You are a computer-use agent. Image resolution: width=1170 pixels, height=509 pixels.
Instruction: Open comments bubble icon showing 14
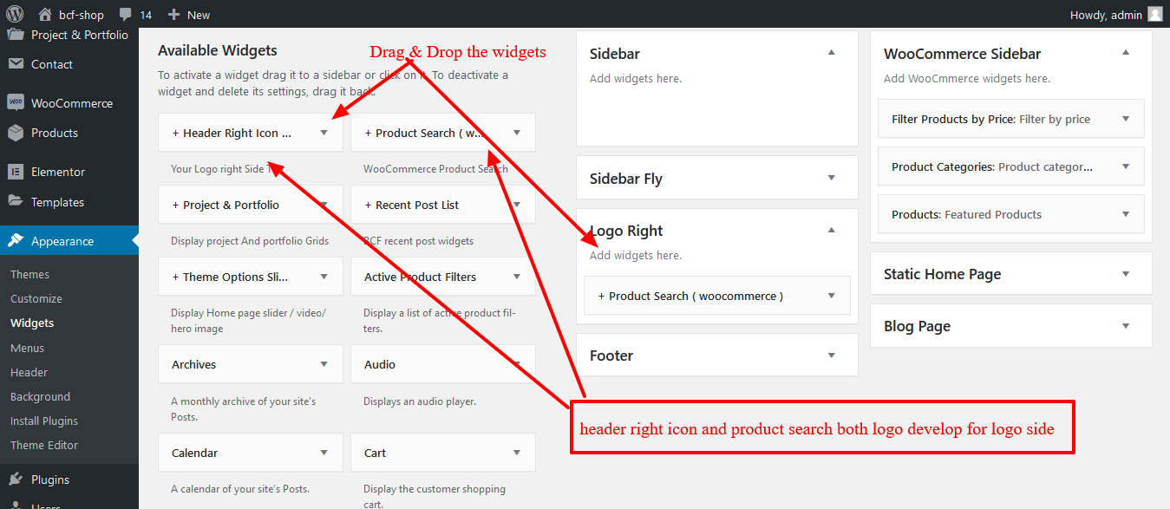(x=126, y=15)
